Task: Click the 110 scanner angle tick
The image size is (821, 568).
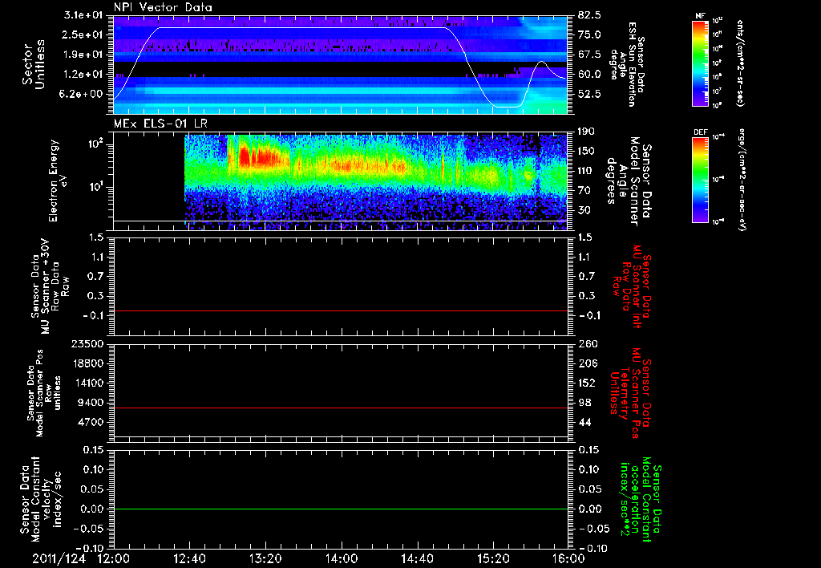Action: [586, 171]
